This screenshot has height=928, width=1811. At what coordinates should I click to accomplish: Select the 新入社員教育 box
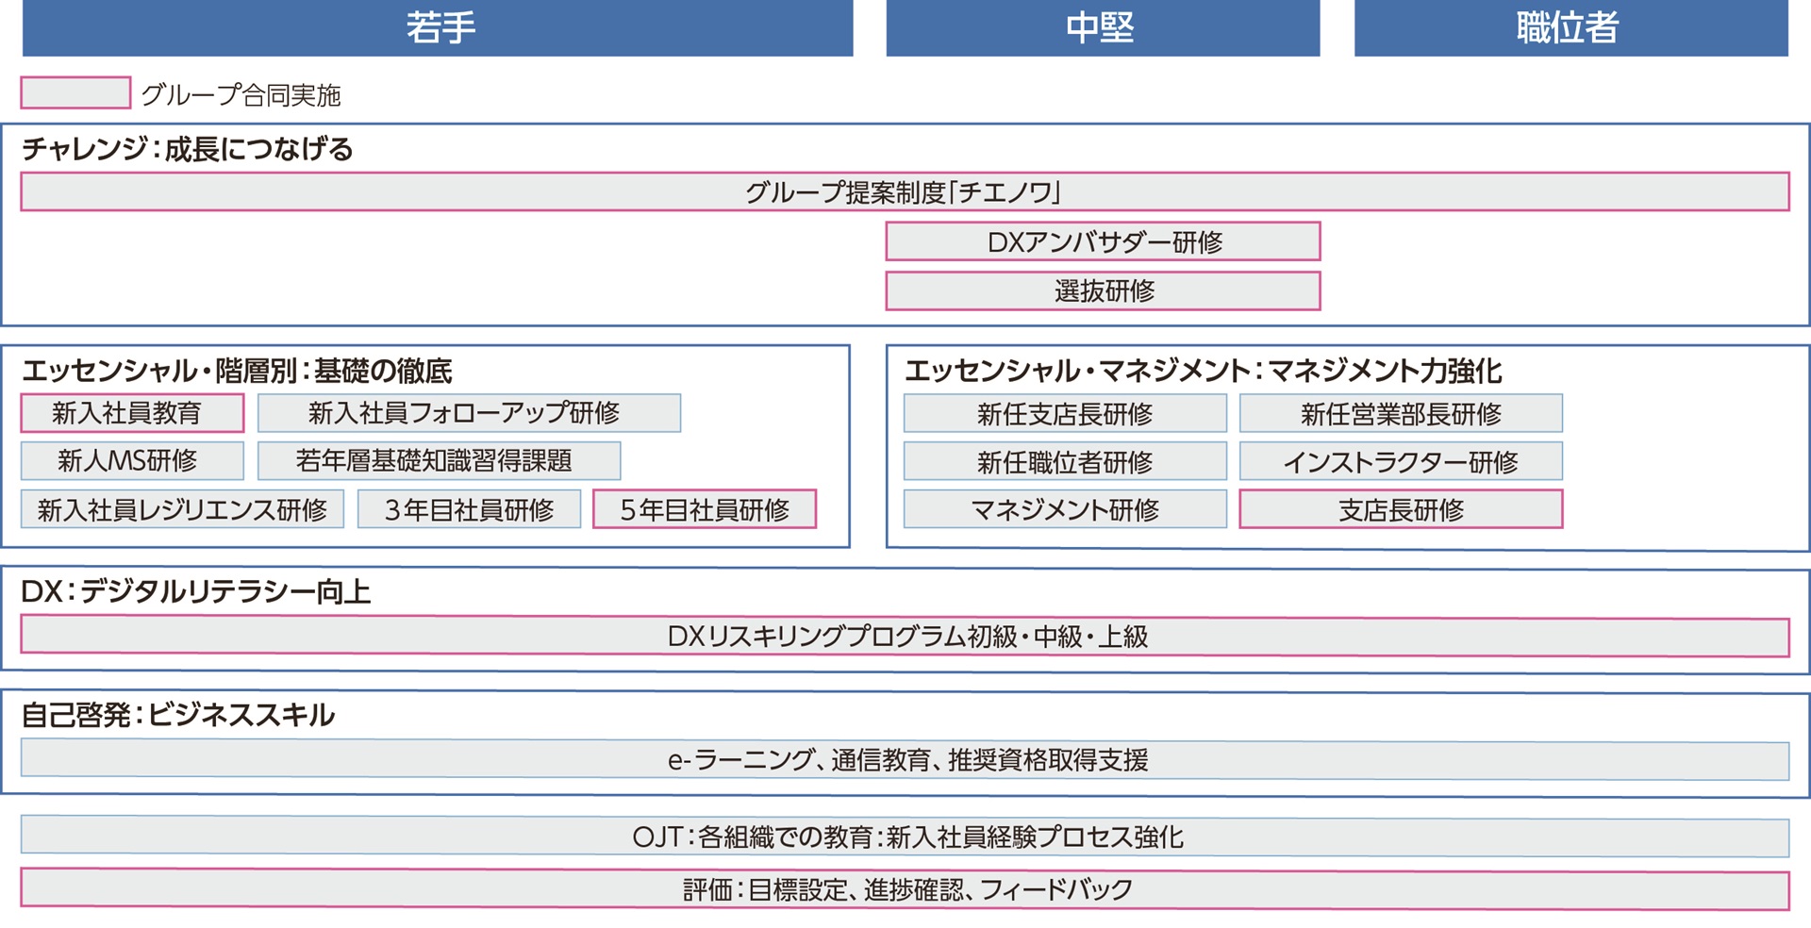(x=132, y=413)
